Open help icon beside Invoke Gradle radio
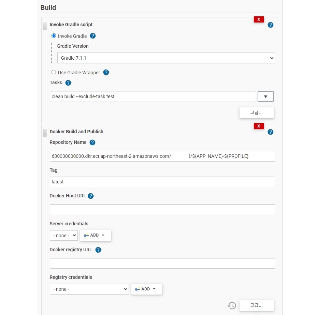The width and height of the screenshot is (319, 315). [93, 36]
